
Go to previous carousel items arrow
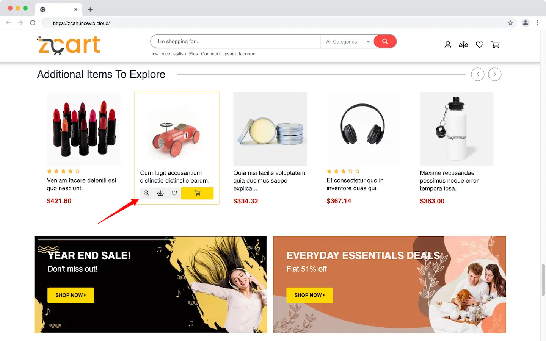click(478, 74)
